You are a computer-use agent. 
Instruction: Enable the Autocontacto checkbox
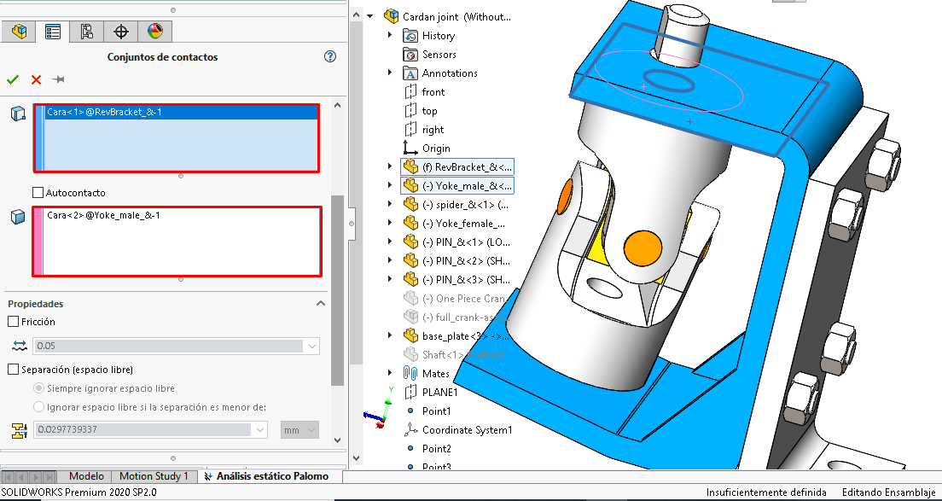coord(38,193)
